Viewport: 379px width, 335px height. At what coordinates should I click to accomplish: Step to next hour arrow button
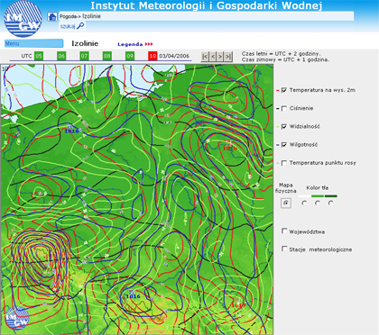click(220, 57)
